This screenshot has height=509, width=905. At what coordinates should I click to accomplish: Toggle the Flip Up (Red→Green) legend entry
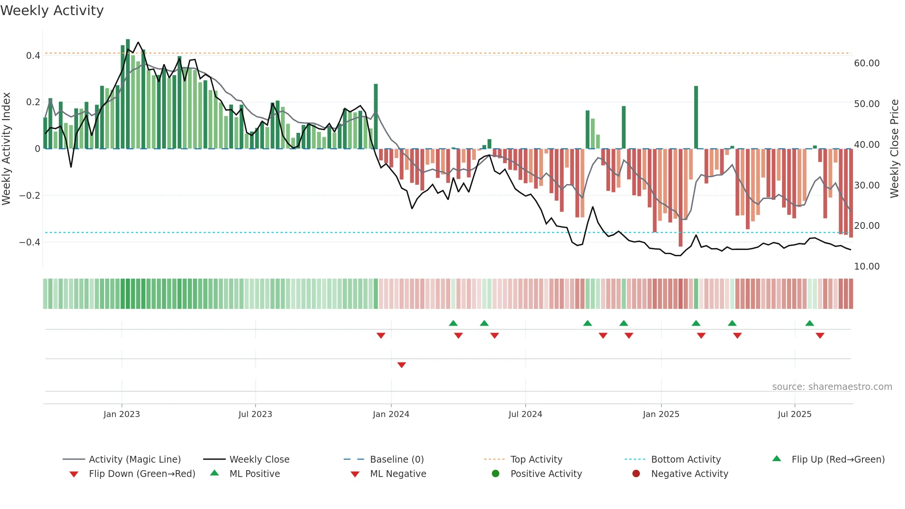point(828,459)
